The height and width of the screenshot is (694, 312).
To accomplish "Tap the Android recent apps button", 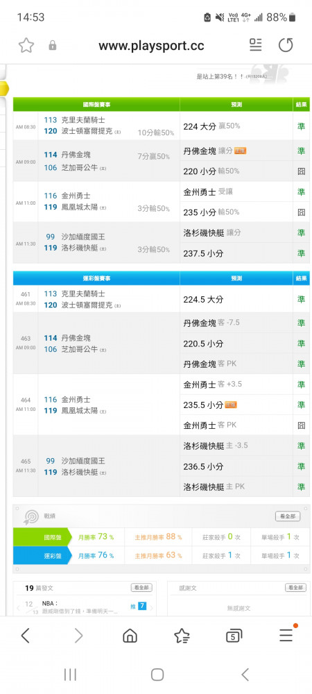I will (70, 675).
